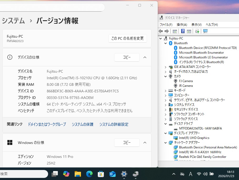This screenshot has width=239, height=180.
Task: Copy device specifications with コピー button
Action: 126,57
